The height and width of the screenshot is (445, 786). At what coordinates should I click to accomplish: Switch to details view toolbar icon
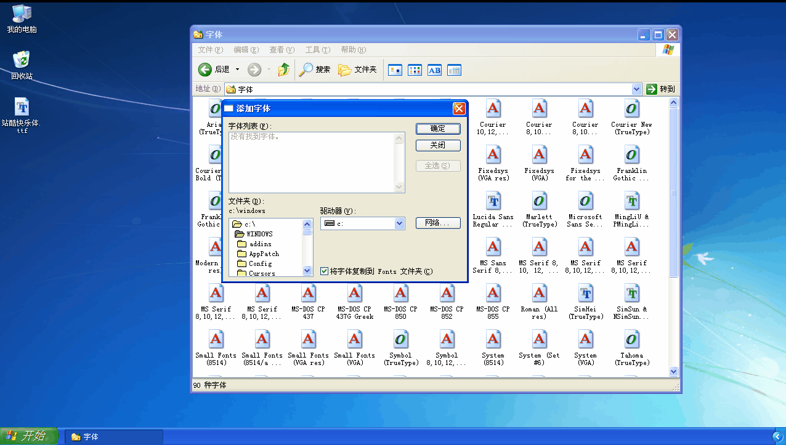click(454, 70)
